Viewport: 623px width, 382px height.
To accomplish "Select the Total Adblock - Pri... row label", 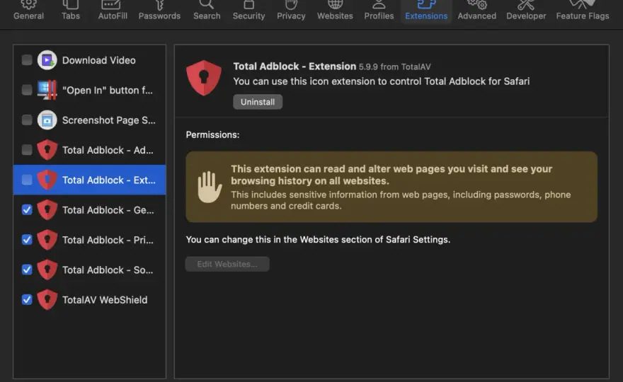I will 108,241.
